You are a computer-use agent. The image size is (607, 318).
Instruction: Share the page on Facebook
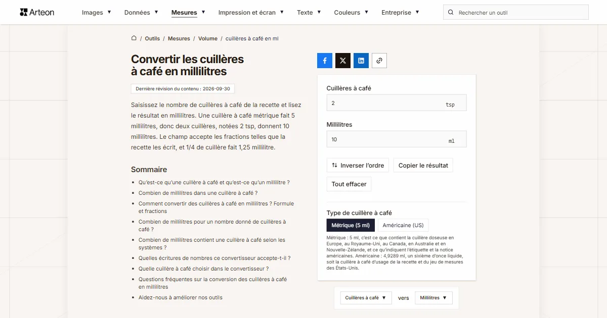click(325, 61)
